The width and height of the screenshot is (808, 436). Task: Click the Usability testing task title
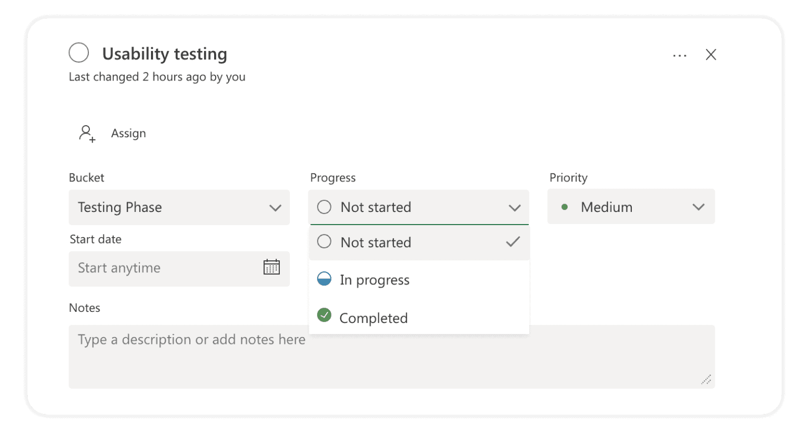(165, 54)
